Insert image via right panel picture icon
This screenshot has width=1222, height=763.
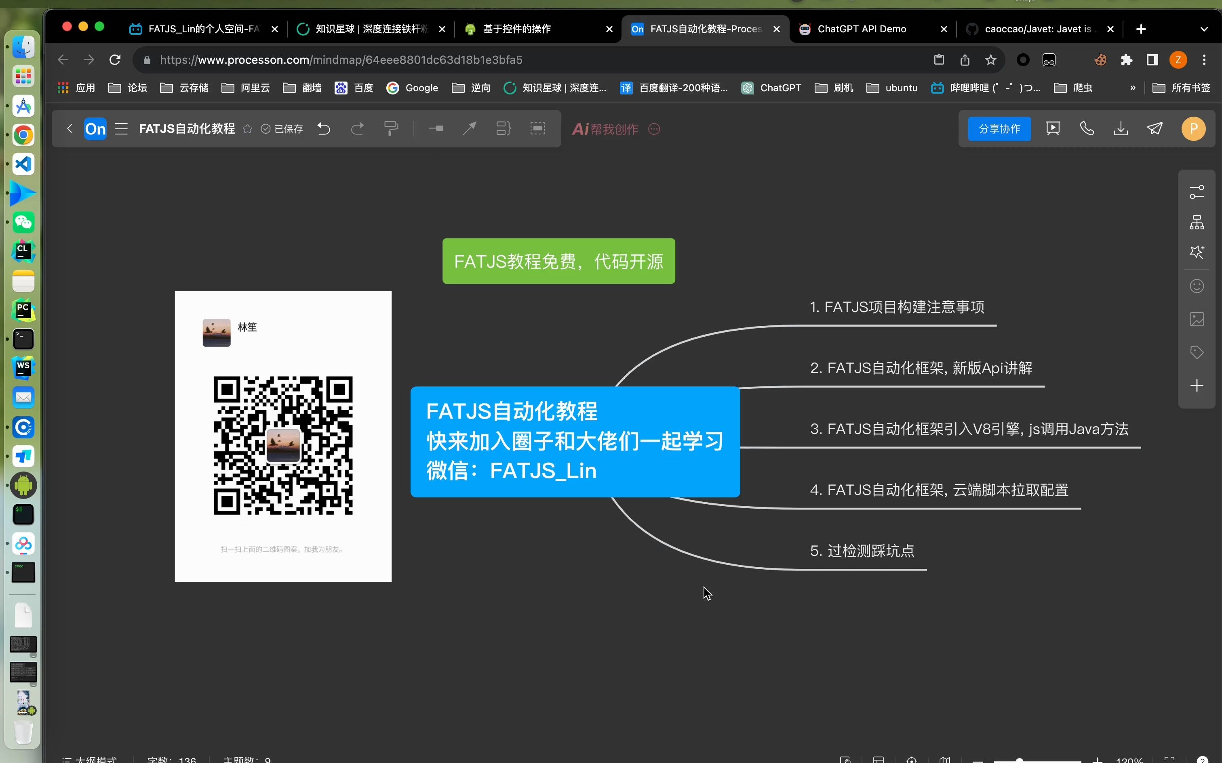click(x=1197, y=319)
